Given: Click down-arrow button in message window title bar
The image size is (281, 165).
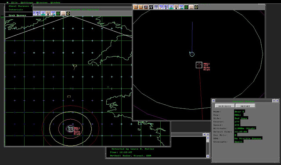Looking at the screenshot, I should (204, 135).
